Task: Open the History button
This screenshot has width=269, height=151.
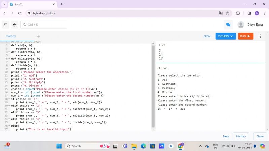Action: [241, 136]
